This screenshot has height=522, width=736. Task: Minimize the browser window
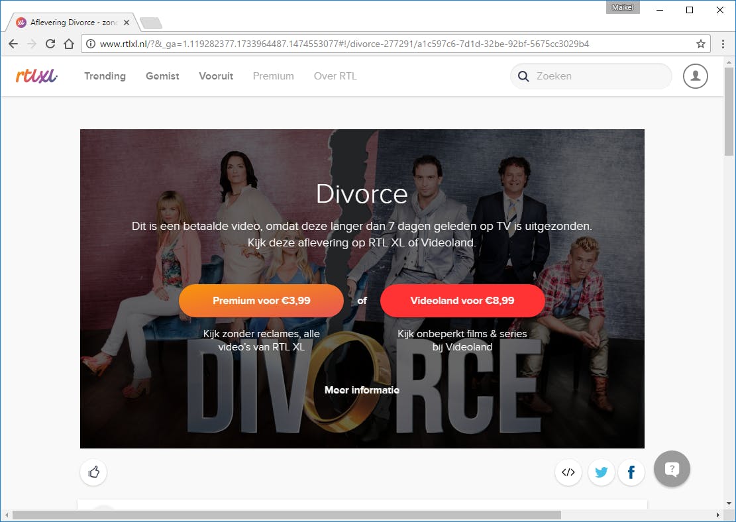pyautogui.click(x=660, y=10)
